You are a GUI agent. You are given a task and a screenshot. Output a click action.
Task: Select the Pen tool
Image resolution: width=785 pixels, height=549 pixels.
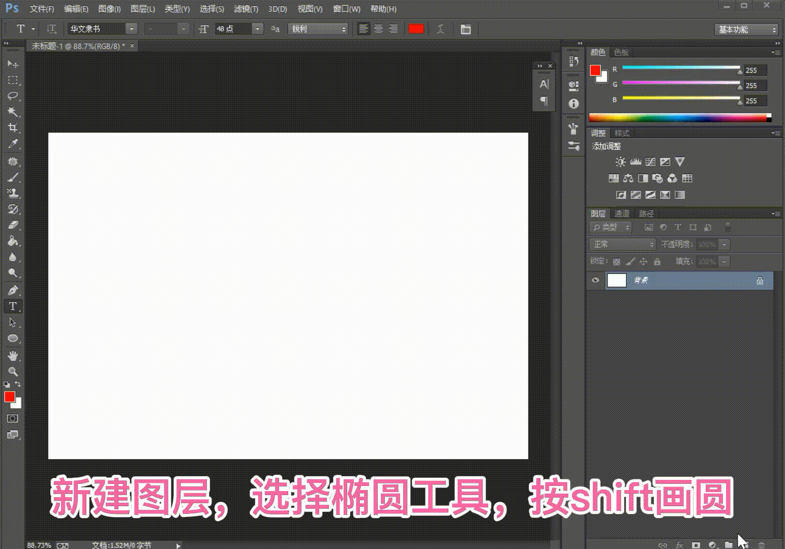coord(13,290)
